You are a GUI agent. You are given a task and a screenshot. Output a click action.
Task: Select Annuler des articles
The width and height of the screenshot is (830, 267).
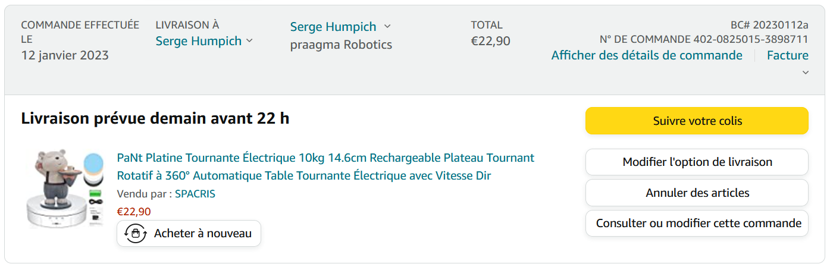[x=697, y=193]
